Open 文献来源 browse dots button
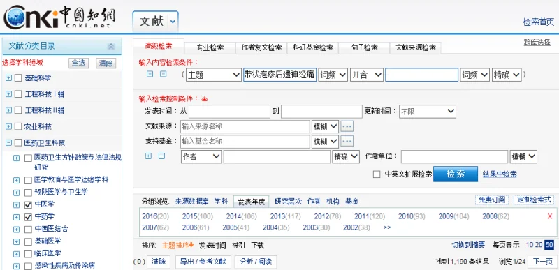The width and height of the screenshot is (559, 270). click(347, 126)
